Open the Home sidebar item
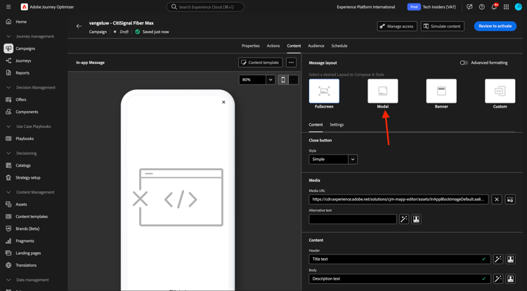The width and height of the screenshot is (527, 291). 21,22
